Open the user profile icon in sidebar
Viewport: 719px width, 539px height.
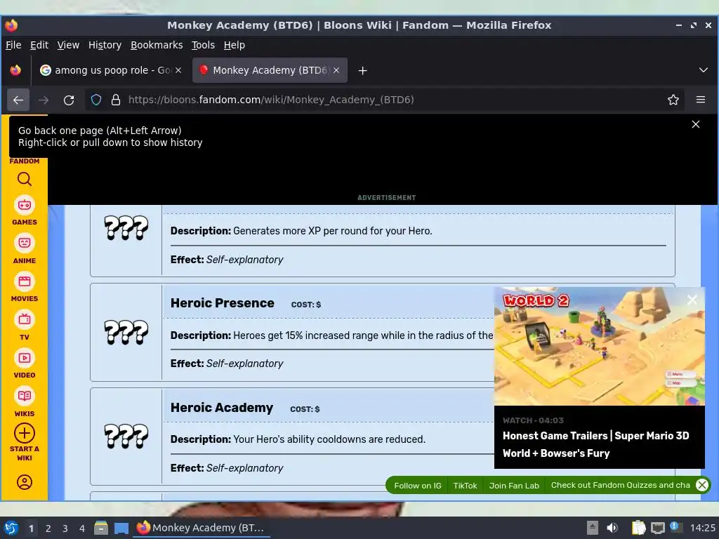tap(25, 482)
